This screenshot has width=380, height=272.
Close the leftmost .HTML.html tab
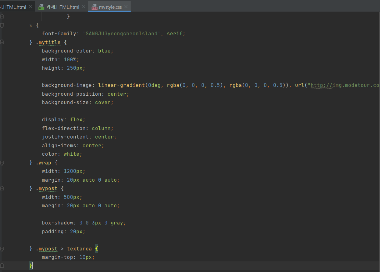tap(30, 7)
